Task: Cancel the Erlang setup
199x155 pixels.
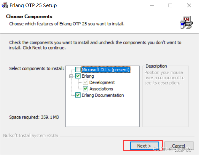Action: [x=179, y=146]
